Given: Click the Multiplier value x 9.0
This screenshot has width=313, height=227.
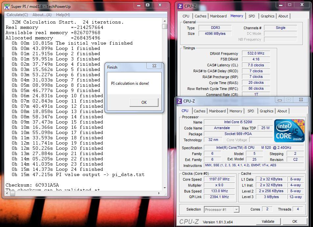Looking at the screenshot, I should [219, 185].
